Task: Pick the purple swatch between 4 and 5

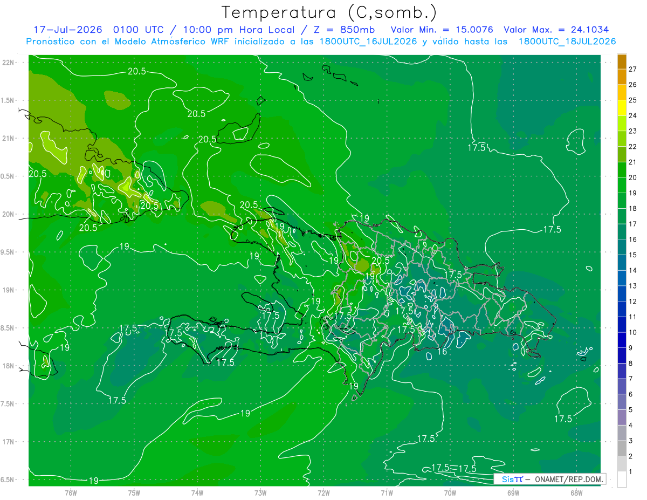Action: coord(622,417)
